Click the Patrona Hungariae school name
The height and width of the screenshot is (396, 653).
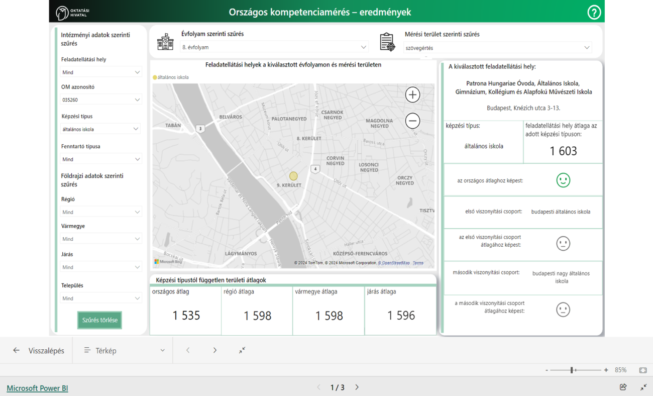[x=523, y=87]
